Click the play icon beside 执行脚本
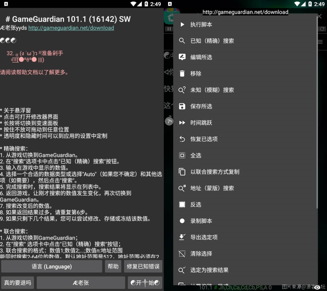This screenshot has width=327, height=291. 182,25
